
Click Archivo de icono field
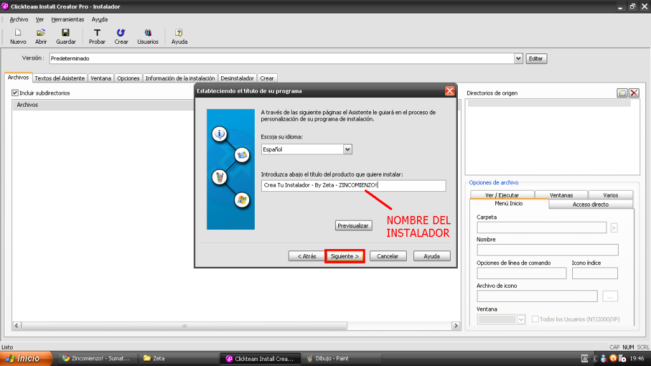(x=537, y=296)
